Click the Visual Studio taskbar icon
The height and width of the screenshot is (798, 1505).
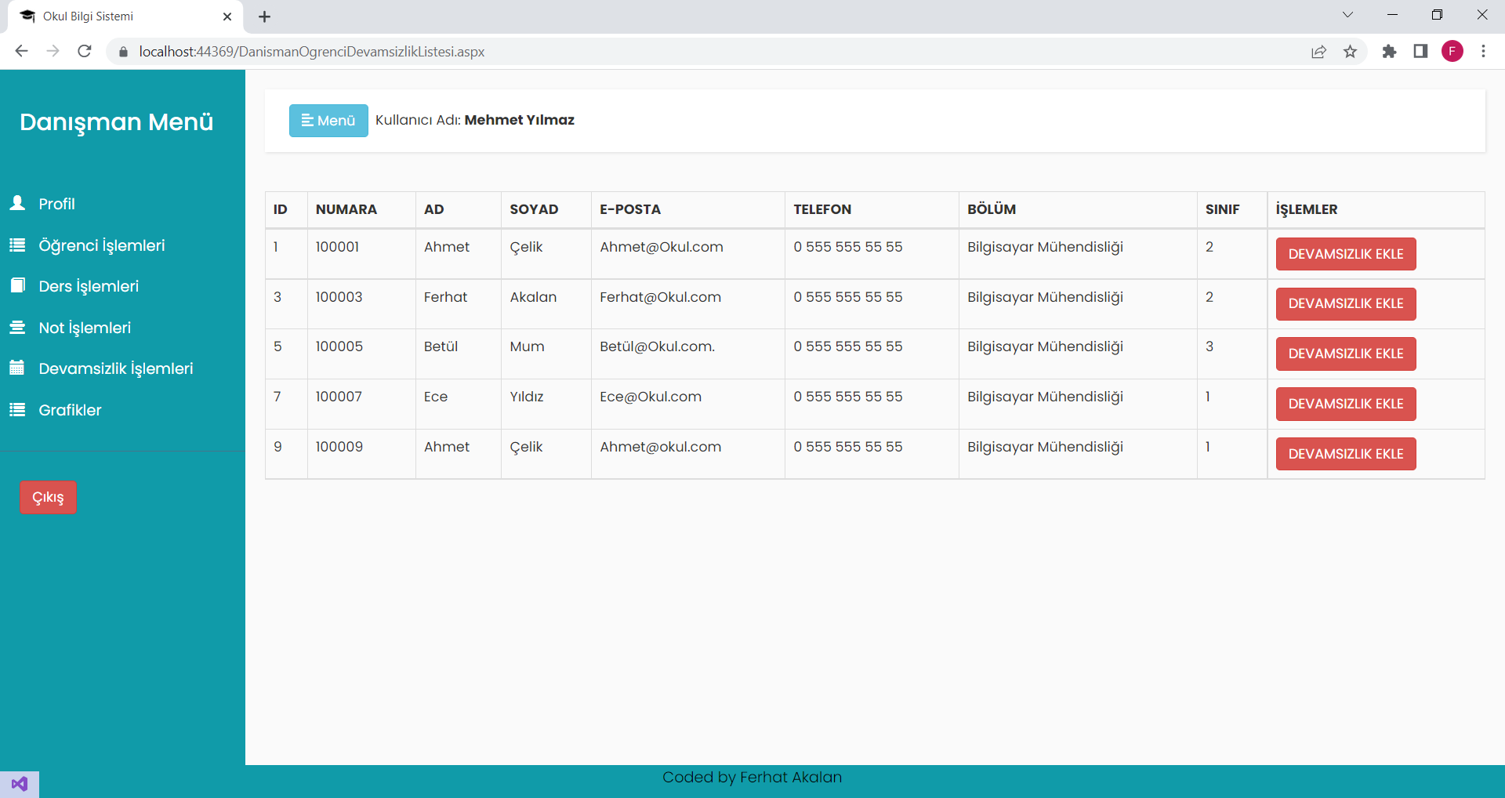tap(19, 783)
